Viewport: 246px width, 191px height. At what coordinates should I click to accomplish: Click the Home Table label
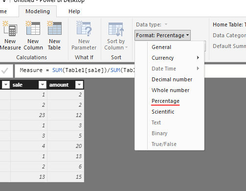click(229, 24)
